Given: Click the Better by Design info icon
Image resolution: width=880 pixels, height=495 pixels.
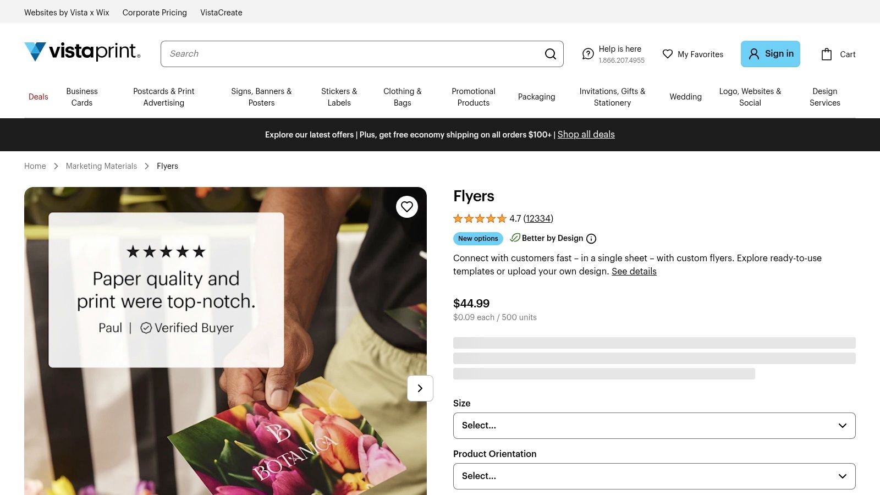Looking at the screenshot, I should click(591, 239).
